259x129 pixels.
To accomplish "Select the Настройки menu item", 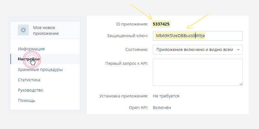I will click(29, 59).
